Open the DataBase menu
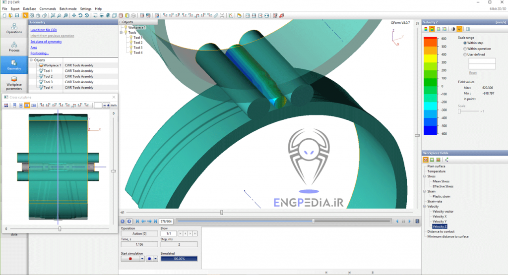 pyautogui.click(x=30, y=9)
